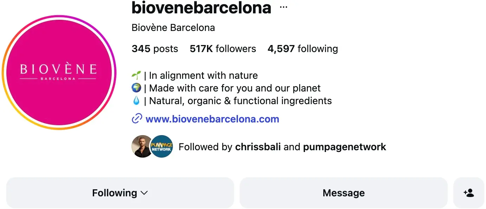The image size is (486, 209).
Task: Open the 4,597 following list
Action: (x=302, y=49)
